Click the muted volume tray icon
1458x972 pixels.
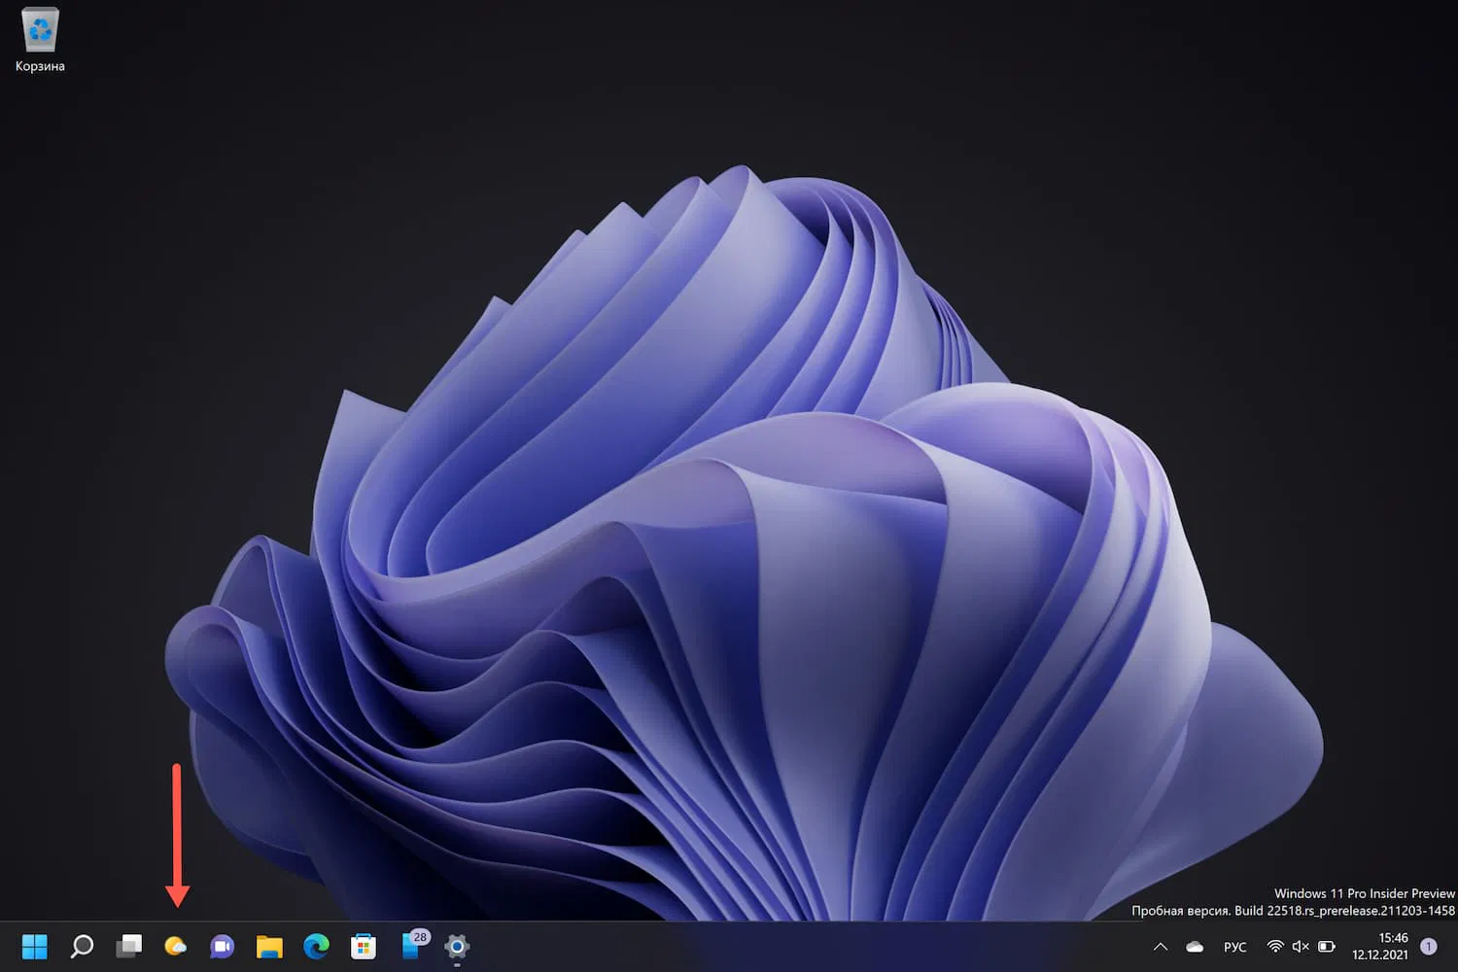1301,947
